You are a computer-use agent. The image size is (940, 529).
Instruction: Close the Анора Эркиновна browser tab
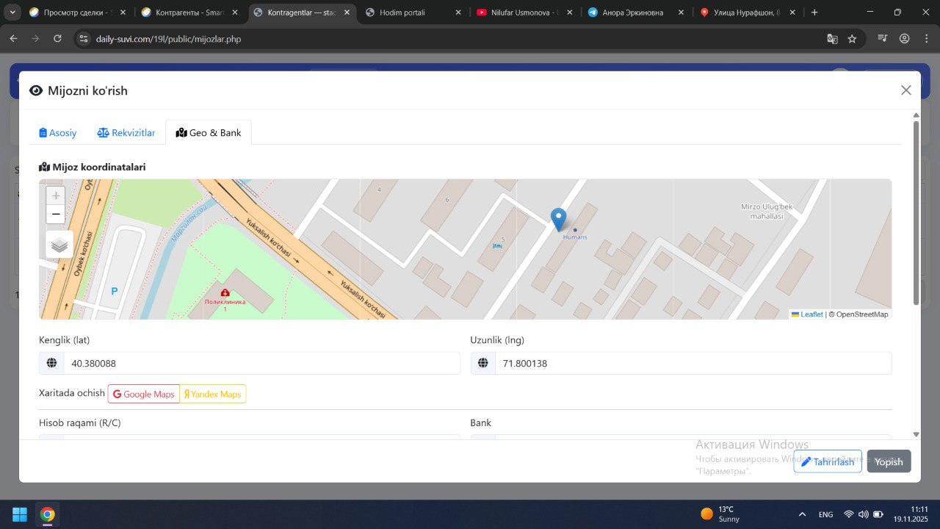[x=681, y=12]
